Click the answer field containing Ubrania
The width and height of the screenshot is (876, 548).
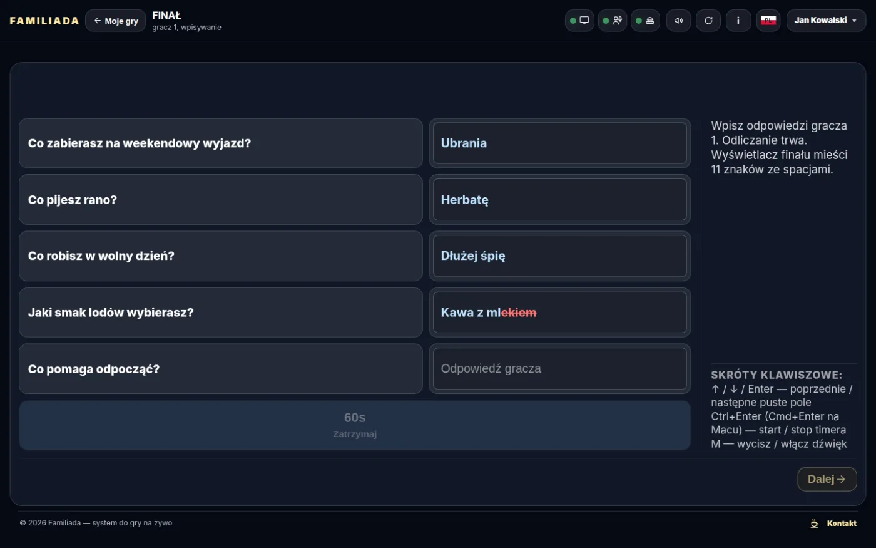pyautogui.click(x=560, y=143)
